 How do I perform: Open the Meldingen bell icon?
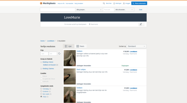tap(114, 3)
